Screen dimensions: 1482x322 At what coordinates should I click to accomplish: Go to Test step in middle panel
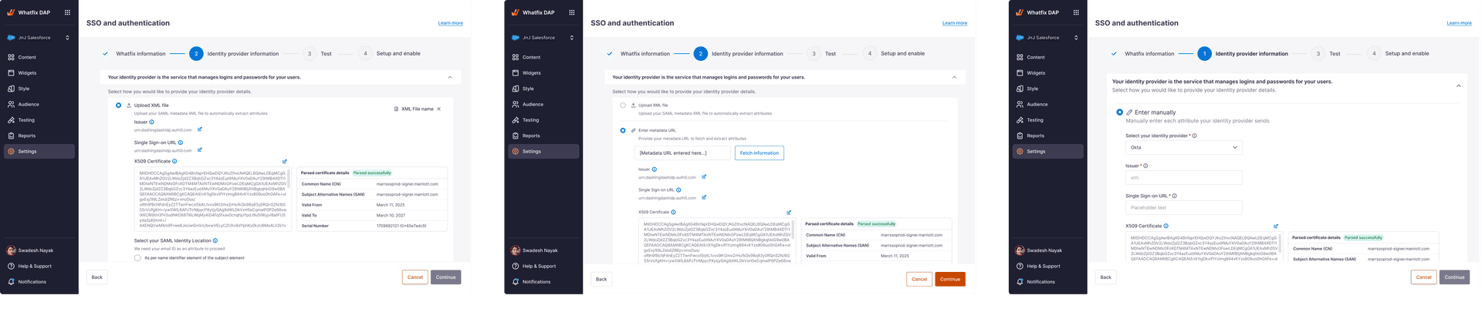(821, 54)
